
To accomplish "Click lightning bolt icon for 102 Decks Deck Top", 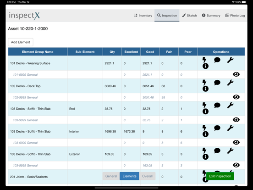I will tap(204, 83).
